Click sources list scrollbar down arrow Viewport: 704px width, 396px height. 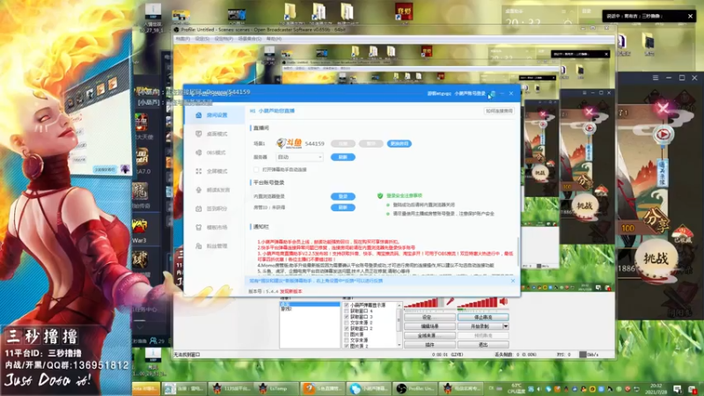[x=400, y=345]
